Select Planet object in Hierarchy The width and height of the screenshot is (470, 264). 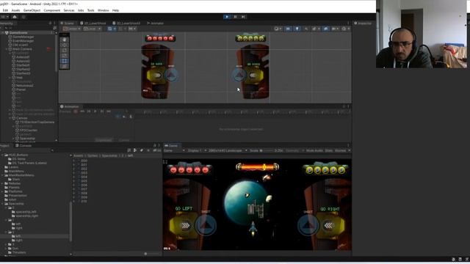(x=21, y=89)
